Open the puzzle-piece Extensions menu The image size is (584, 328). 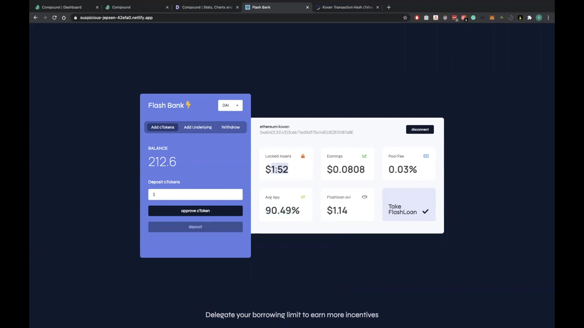point(529,18)
